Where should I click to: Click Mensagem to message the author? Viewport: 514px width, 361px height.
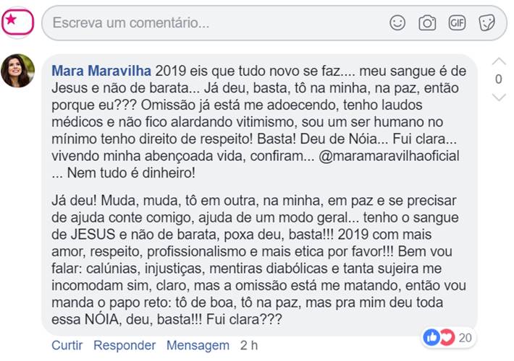tap(198, 345)
